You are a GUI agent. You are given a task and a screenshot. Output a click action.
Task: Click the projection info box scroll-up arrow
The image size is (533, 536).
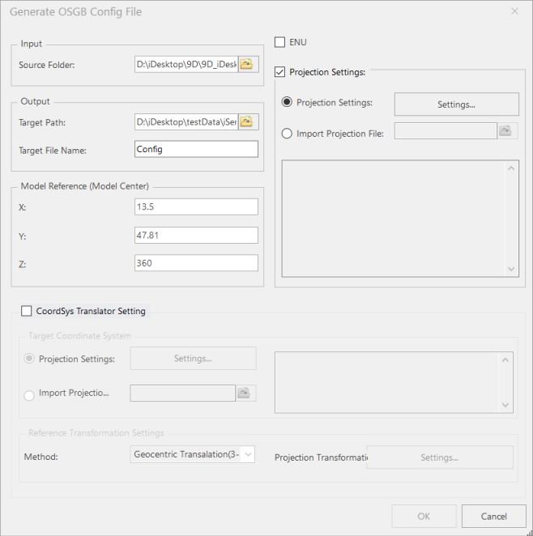pos(511,168)
